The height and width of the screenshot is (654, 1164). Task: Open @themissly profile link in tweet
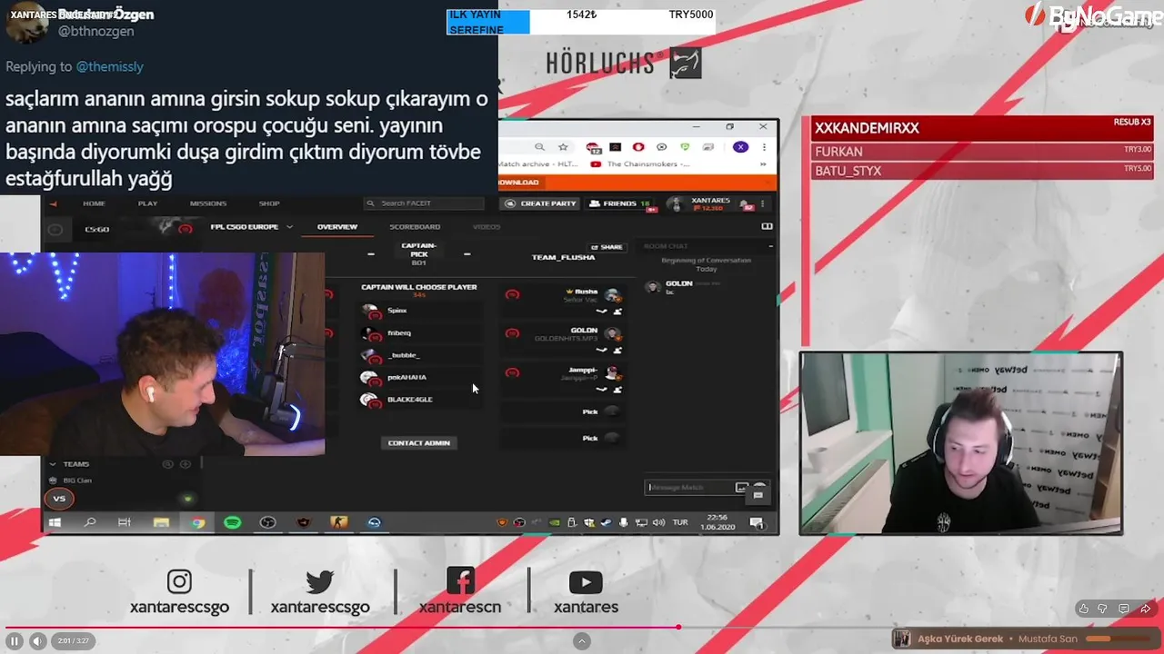109,66
